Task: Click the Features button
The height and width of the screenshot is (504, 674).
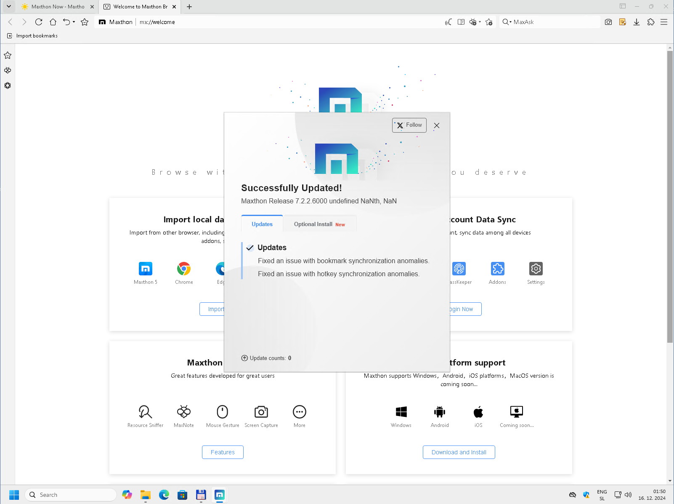Action: point(223,452)
